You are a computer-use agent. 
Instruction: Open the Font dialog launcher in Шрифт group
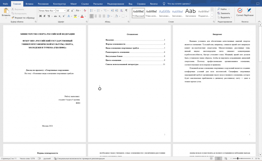86,22
